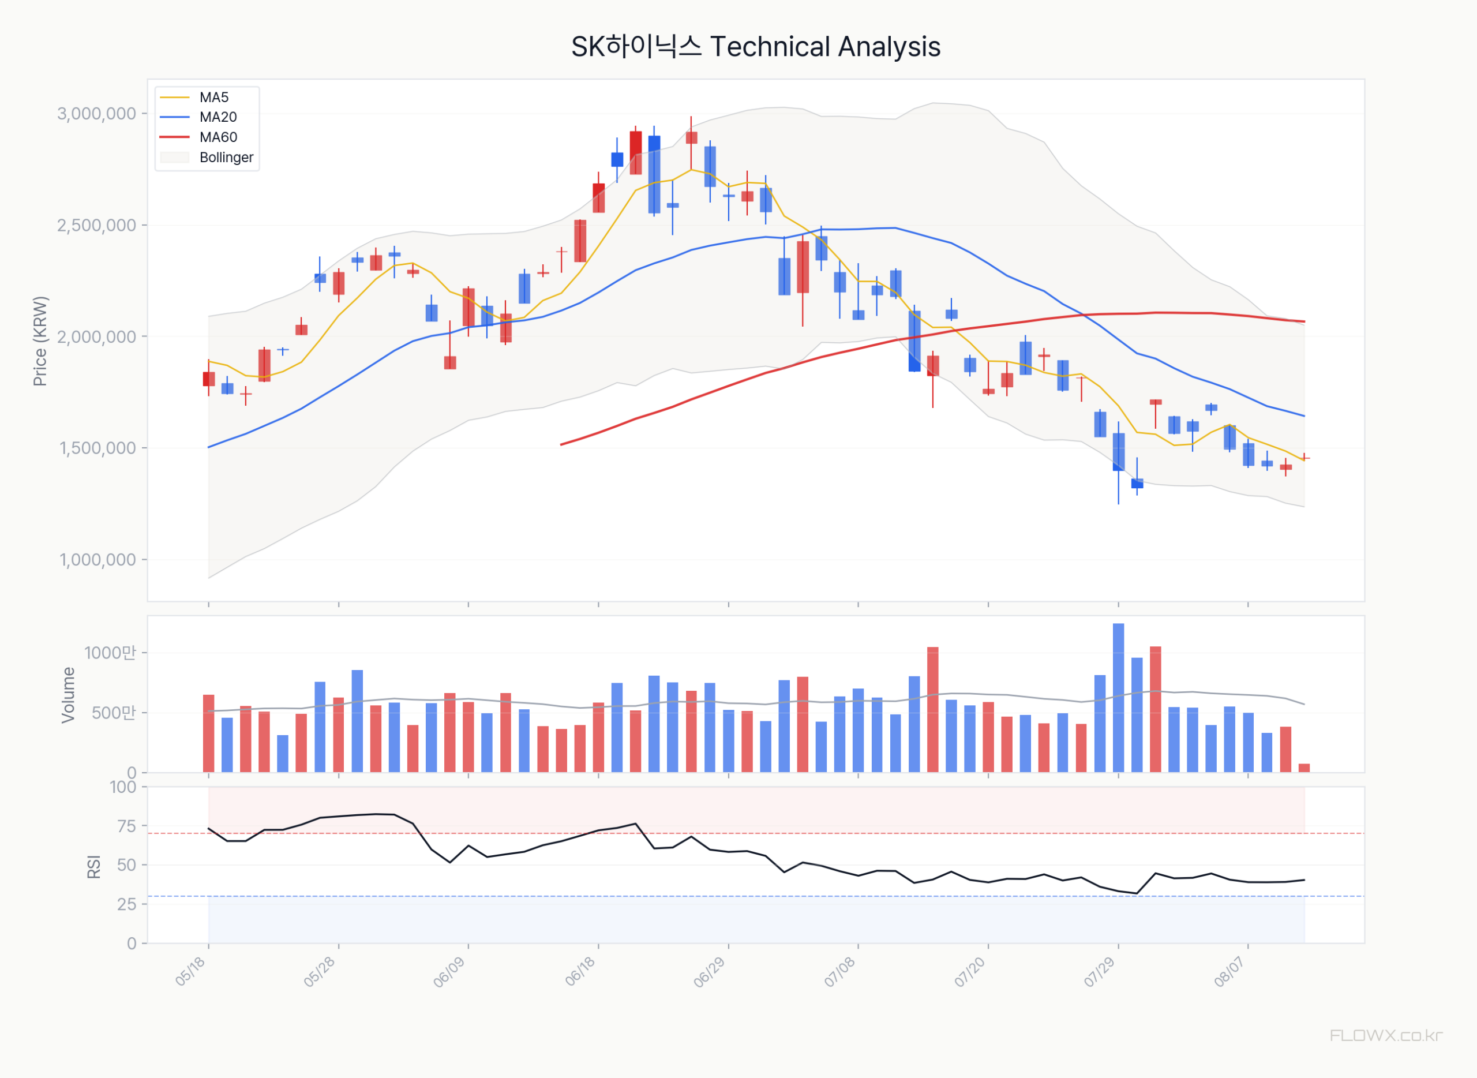Click the 2,000,000 price tick label
This screenshot has width=1477, height=1078.
point(96,336)
